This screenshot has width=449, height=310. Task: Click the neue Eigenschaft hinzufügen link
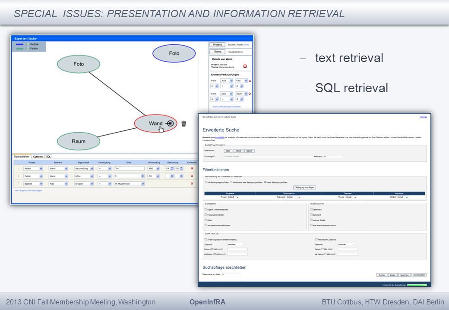coord(28,190)
